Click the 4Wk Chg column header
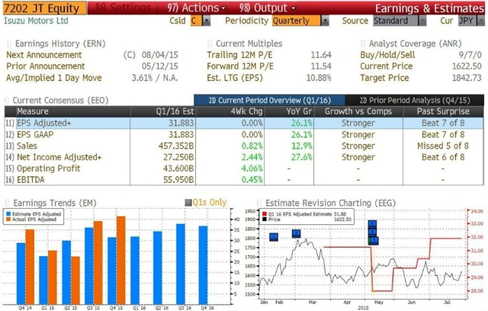Image resolution: width=488 pixels, height=311 pixels. point(230,111)
